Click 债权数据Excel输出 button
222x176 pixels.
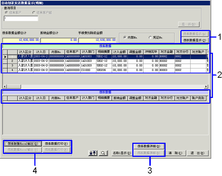coord(23,150)
